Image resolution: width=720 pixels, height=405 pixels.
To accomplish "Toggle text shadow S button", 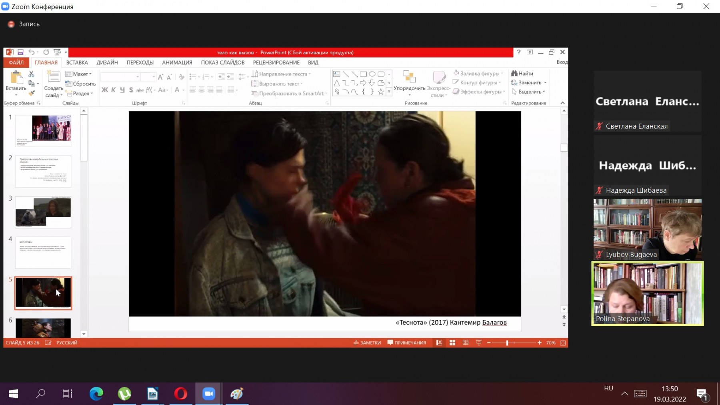I will click(131, 90).
